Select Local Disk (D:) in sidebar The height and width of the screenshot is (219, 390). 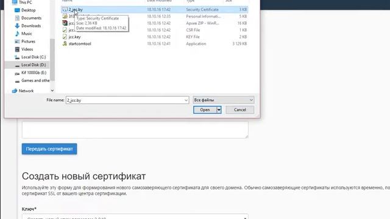click(x=34, y=65)
